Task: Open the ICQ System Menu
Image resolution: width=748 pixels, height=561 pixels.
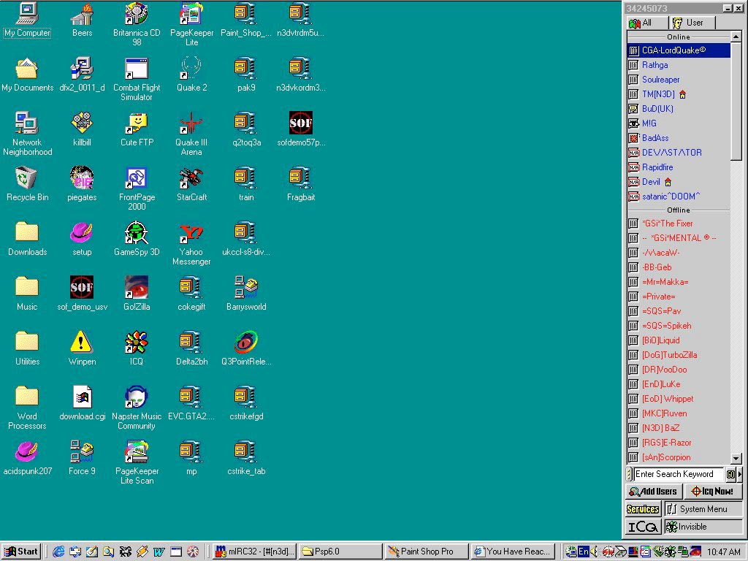Action: pos(703,509)
